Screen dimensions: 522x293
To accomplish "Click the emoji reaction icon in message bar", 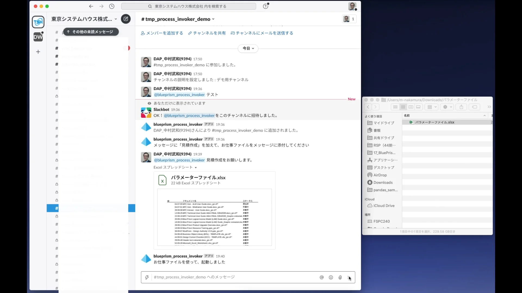I will click(x=331, y=277).
